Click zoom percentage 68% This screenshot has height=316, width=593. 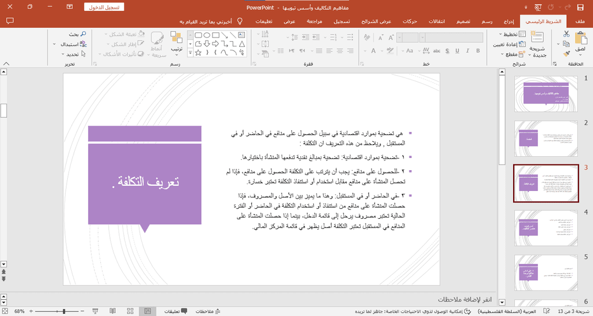tap(19, 311)
